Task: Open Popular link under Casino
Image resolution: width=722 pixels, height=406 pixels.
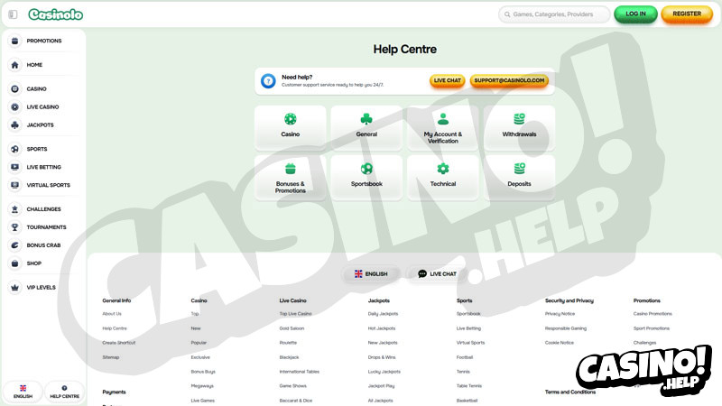Action: [199, 343]
